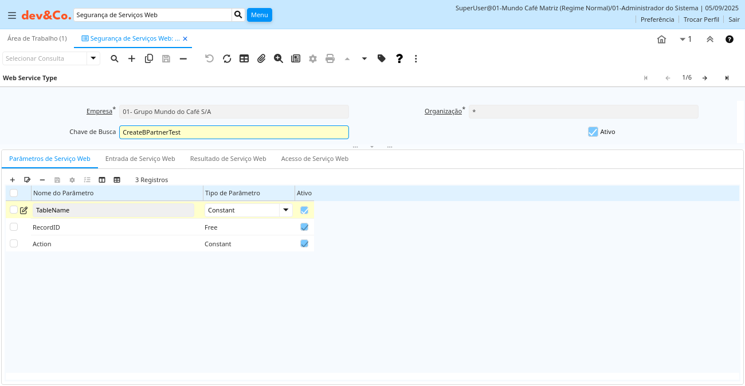Expand the Tipo de Parâmetro Constant dropdown
The image size is (745, 386).
pos(285,210)
